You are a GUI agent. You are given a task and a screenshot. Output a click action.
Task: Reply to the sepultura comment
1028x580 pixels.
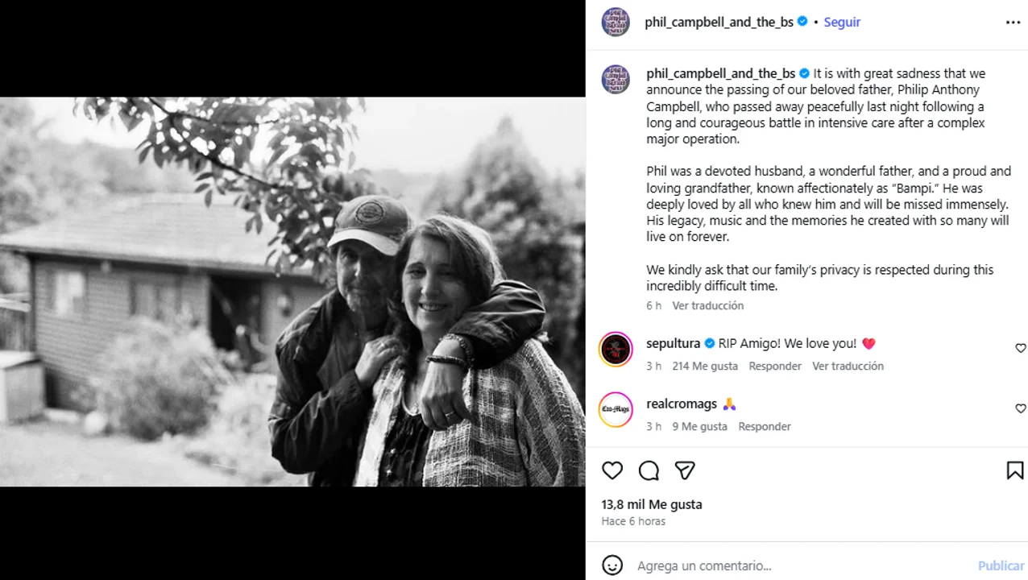(774, 366)
